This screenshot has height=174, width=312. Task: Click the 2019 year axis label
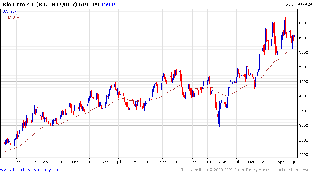click(149, 162)
